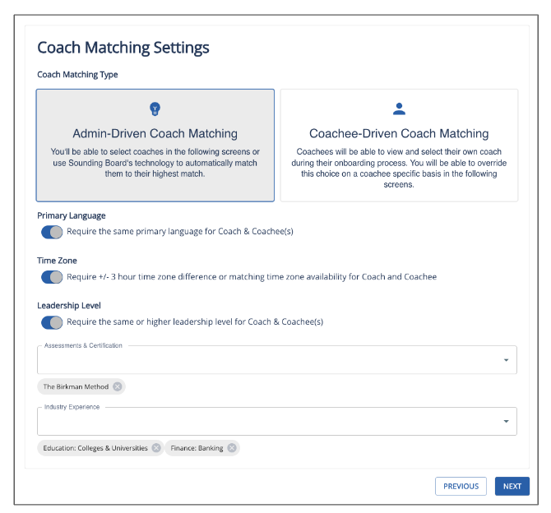Focus the Assessments & Certification input field
This screenshot has width=551, height=513.
[x=263, y=361]
